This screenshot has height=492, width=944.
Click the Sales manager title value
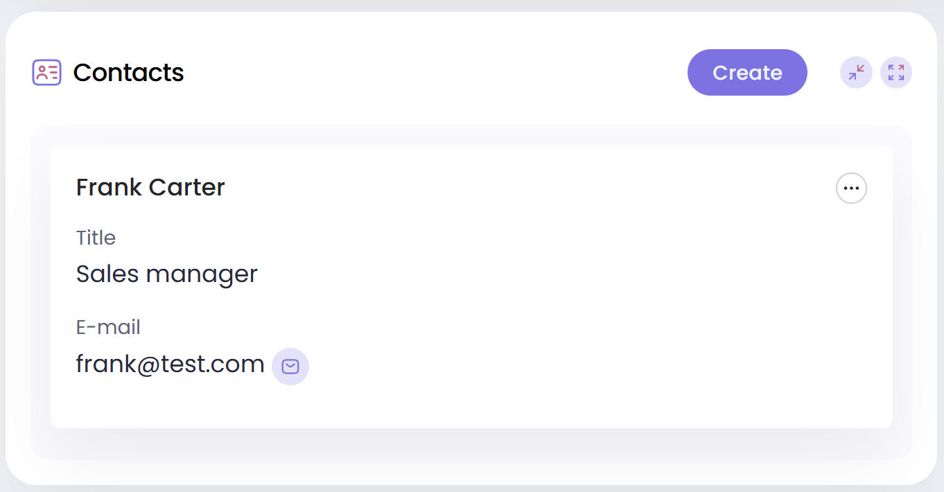(166, 274)
